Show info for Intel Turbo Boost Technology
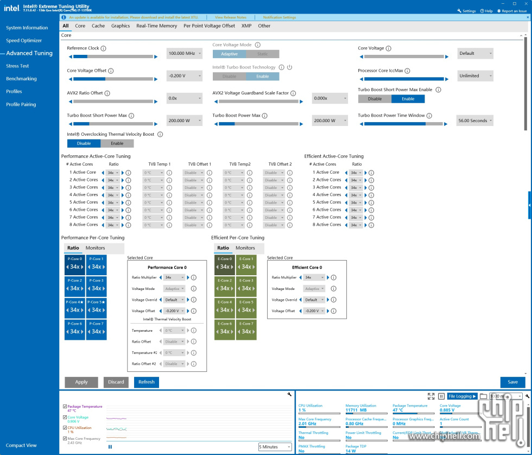 tap(281, 67)
